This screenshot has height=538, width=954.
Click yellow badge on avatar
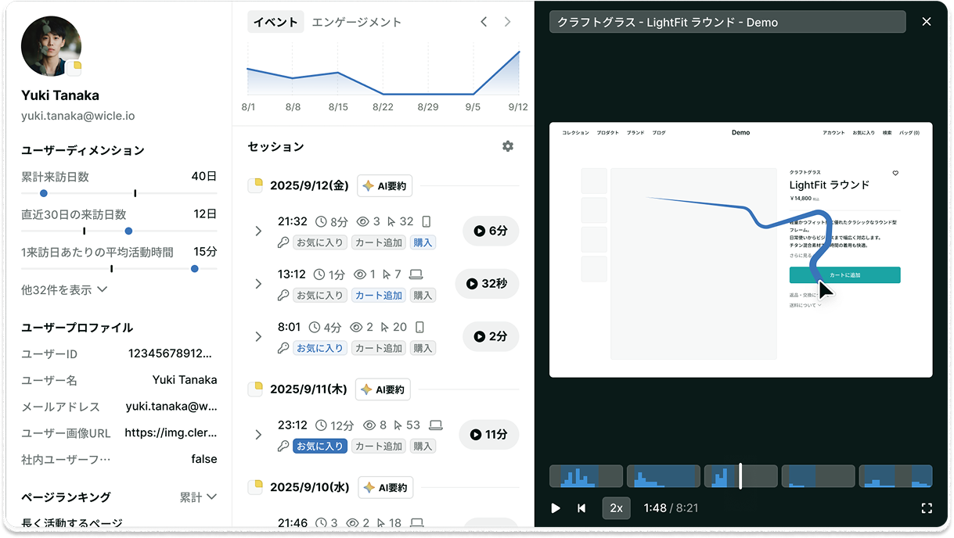(x=74, y=68)
